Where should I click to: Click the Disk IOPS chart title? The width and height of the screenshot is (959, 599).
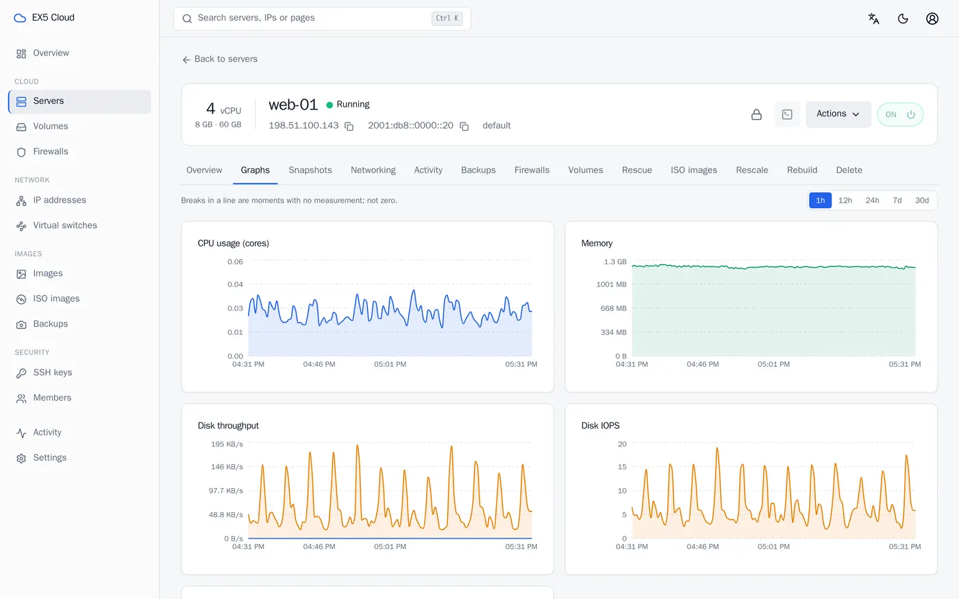coord(601,426)
